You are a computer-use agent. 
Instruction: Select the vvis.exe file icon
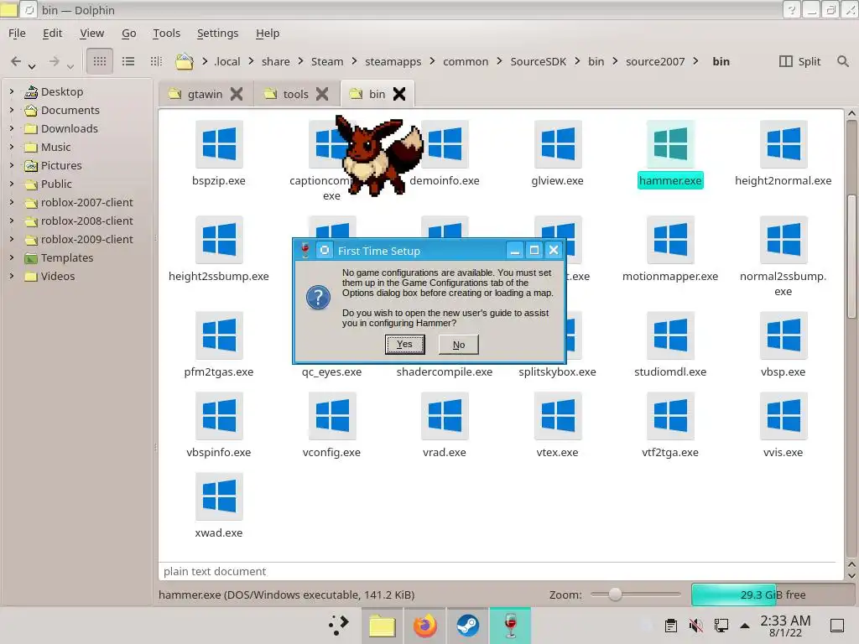click(783, 416)
